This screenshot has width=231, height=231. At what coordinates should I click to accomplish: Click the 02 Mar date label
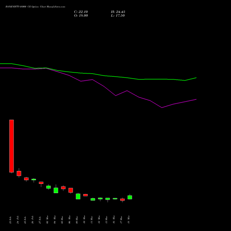click(x=47, y=219)
